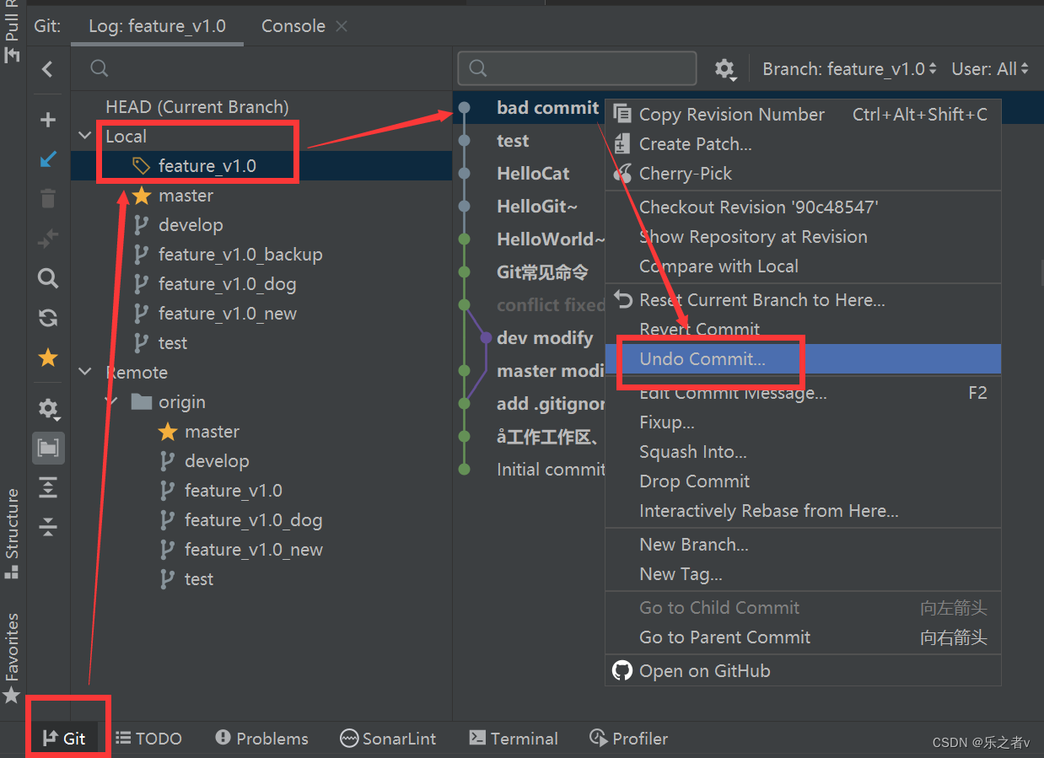Choose Open on GitHub
The height and width of the screenshot is (758, 1044).
pyautogui.click(x=803, y=671)
